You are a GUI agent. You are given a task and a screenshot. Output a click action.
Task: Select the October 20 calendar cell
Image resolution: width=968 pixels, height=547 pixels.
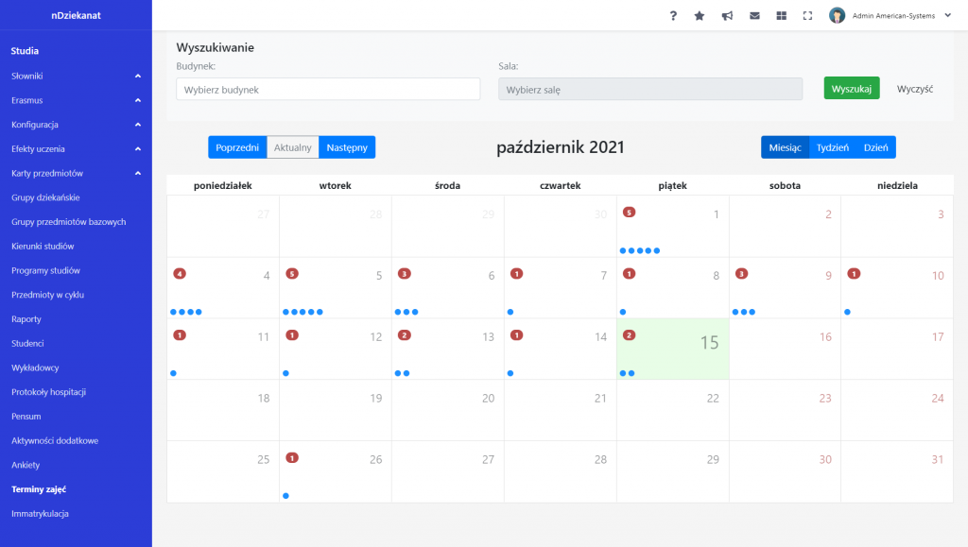(447, 410)
